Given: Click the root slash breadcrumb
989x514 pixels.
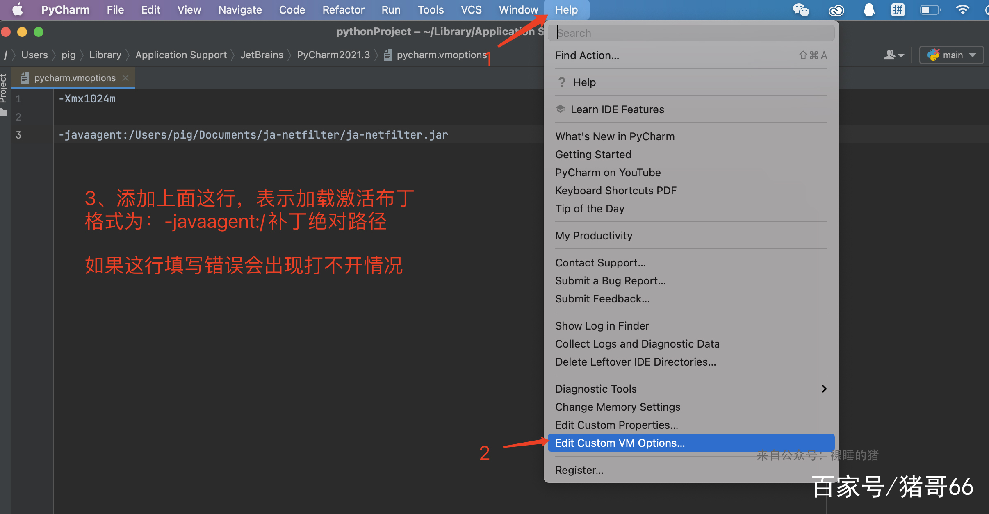Looking at the screenshot, I should point(6,55).
